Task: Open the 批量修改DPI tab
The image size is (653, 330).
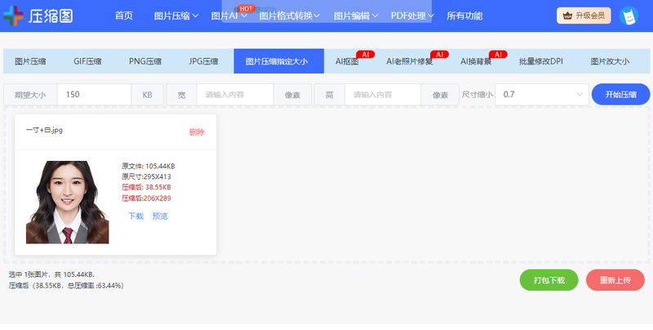Action: click(x=541, y=61)
